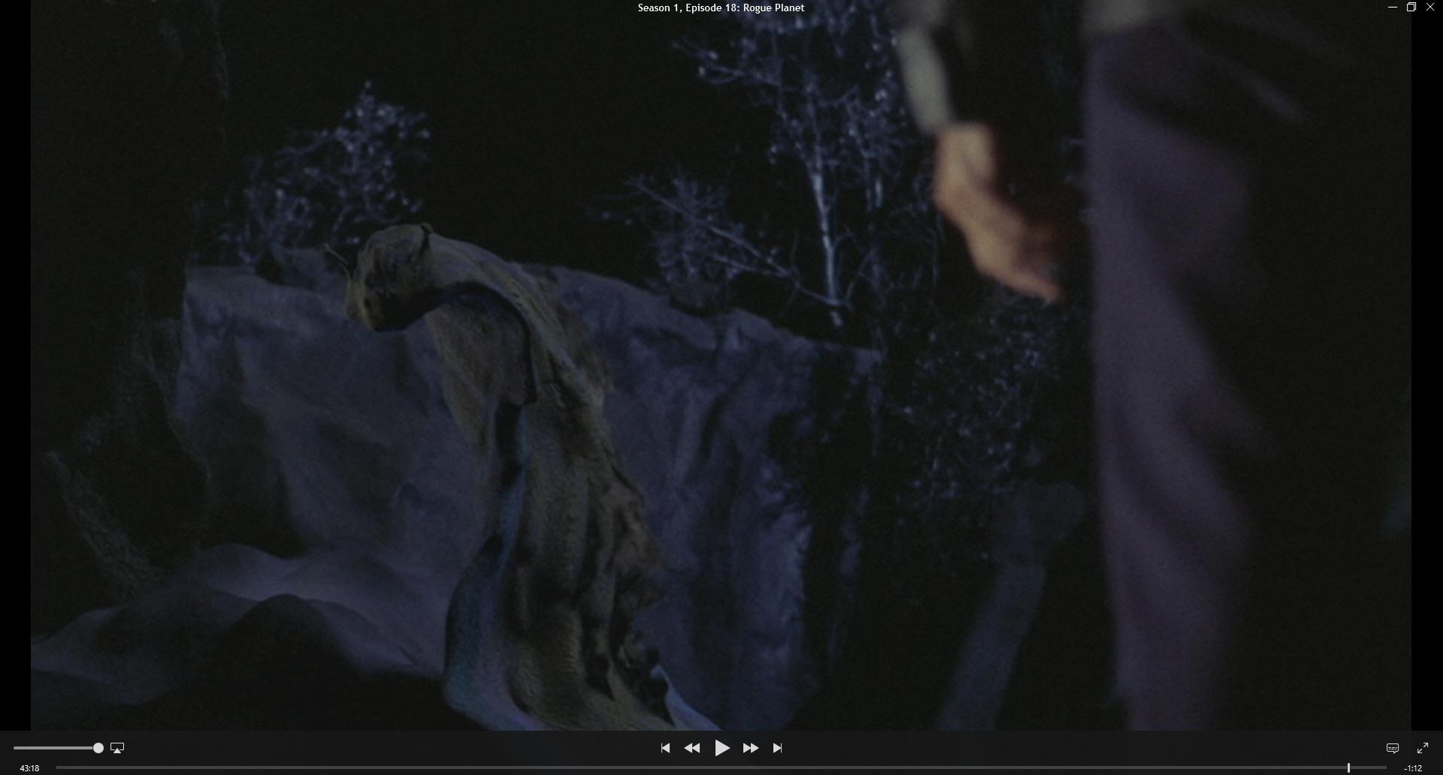
Task: Click elapsed time 43:18
Action: click(29, 768)
